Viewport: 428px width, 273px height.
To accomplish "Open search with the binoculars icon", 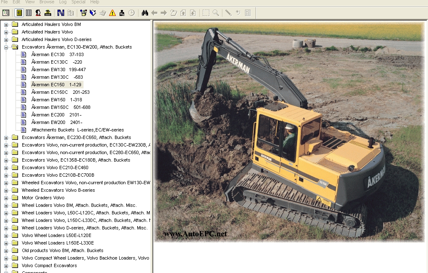I will (x=145, y=13).
